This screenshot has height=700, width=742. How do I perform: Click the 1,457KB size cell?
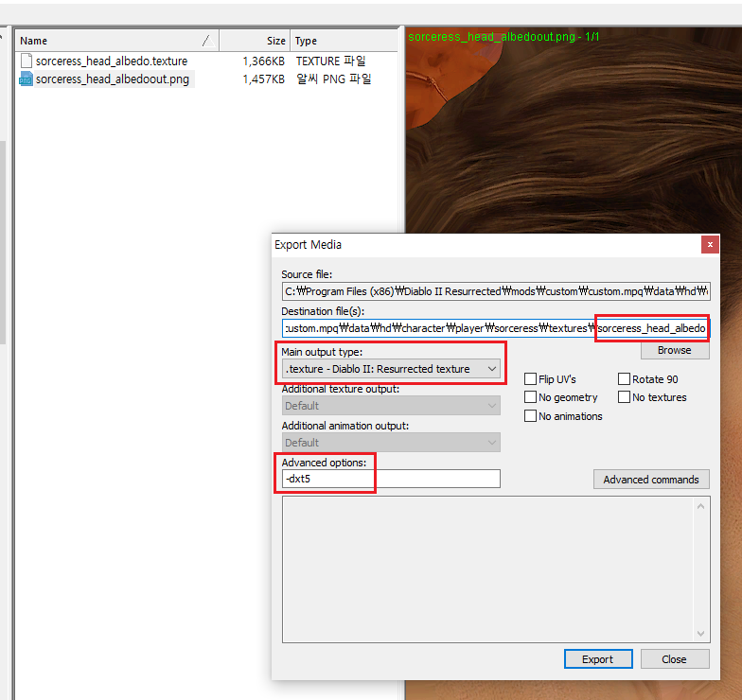tap(263, 79)
